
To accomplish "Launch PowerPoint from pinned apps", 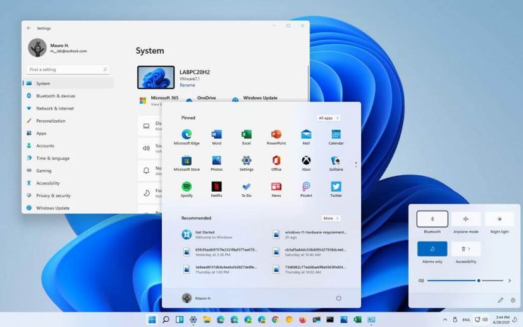I will 276,137.
